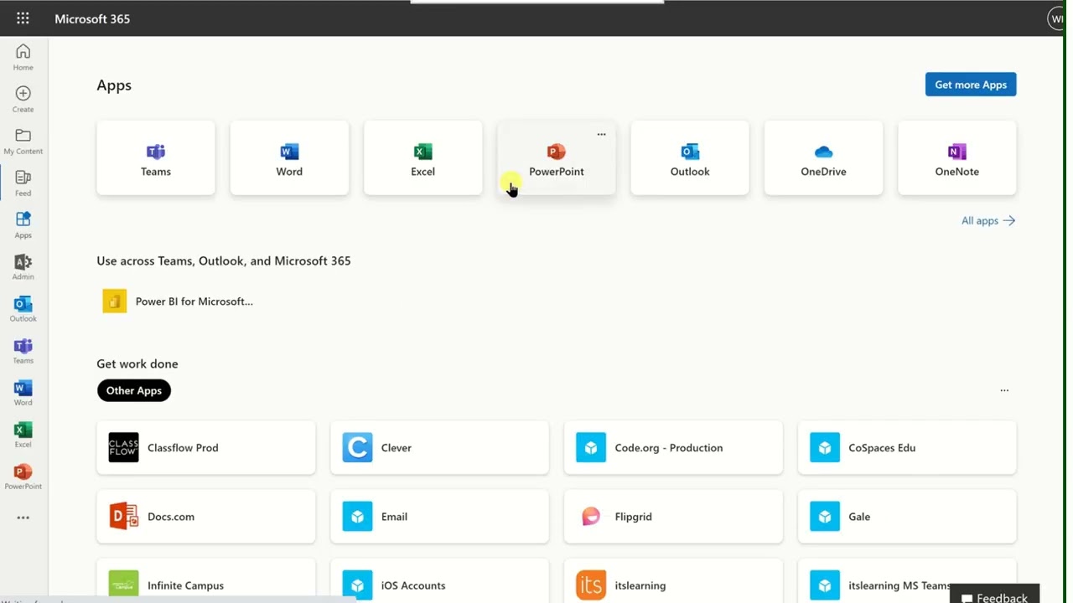Screen dimensions: 1073x603
Task: Open the Excel app tile
Action: [x=422, y=157]
